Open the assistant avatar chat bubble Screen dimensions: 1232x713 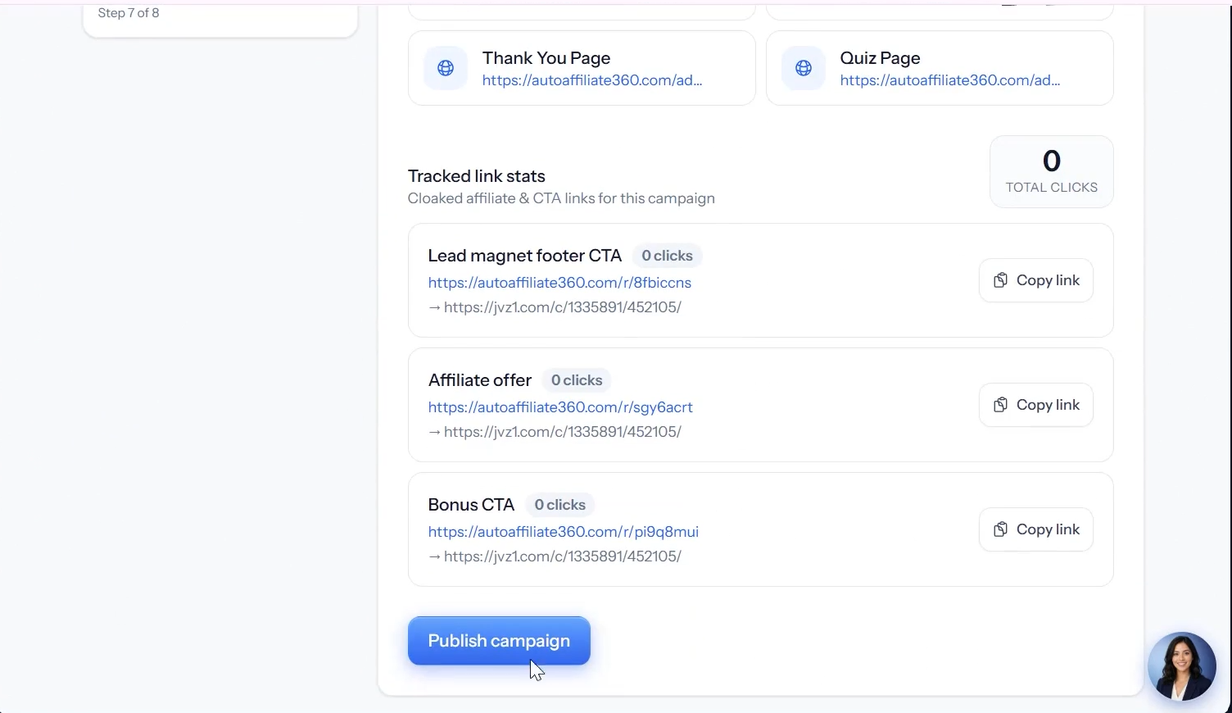[1181, 666]
